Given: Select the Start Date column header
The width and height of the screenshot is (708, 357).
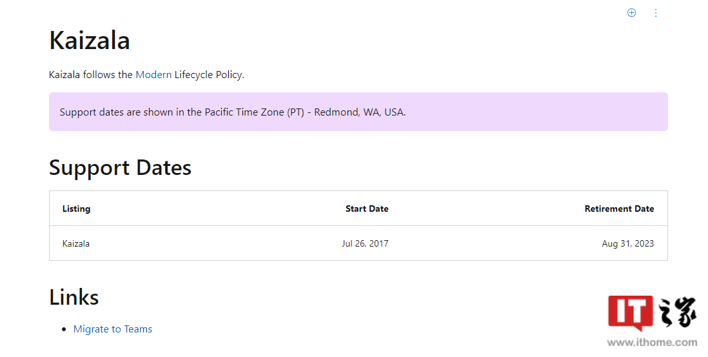Looking at the screenshot, I should (x=367, y=209).
